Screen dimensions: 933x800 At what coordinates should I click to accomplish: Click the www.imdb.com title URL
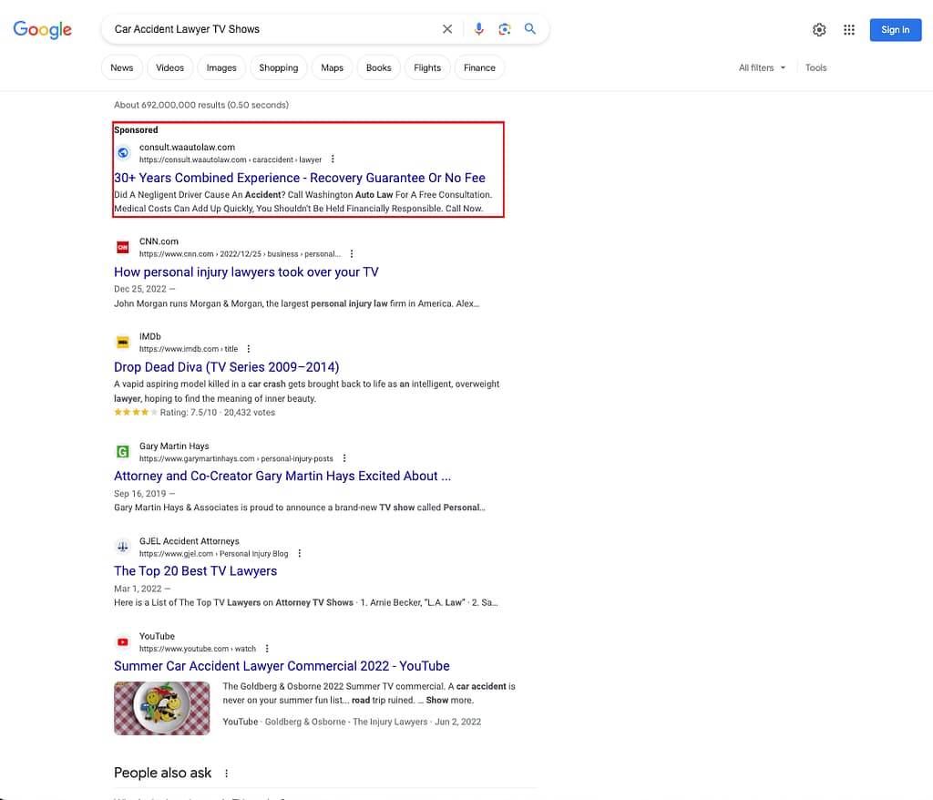[x=188, y=349]
